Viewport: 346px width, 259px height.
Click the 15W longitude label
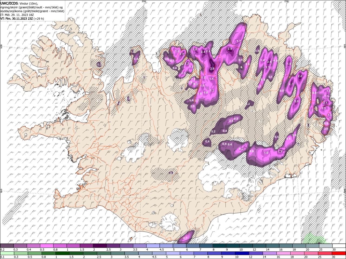coord(286,1)
